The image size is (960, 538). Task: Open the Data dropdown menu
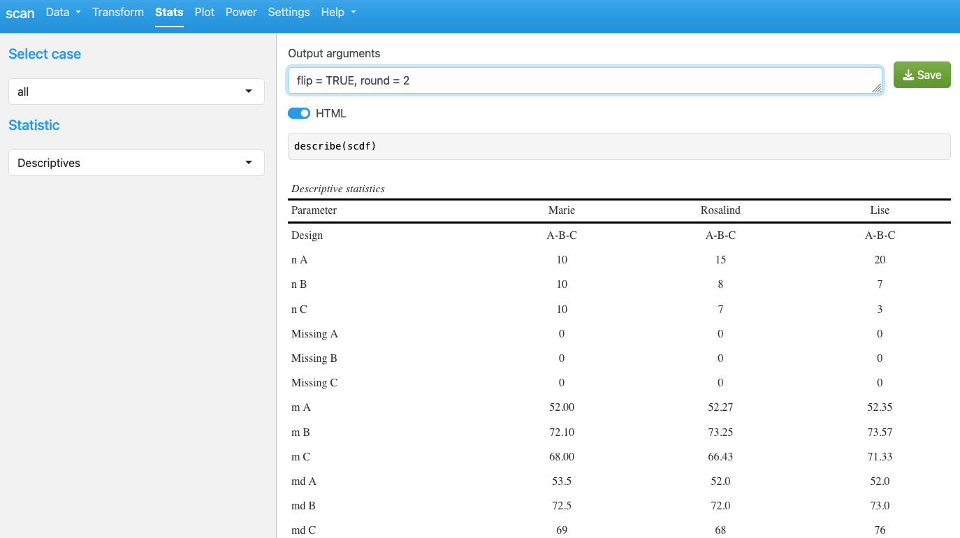coord(63,13)
